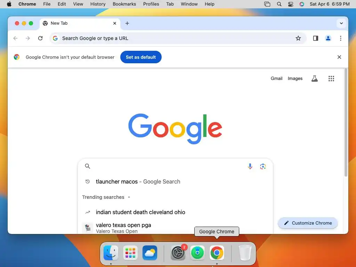Open the Trash in the Dock

245,253
